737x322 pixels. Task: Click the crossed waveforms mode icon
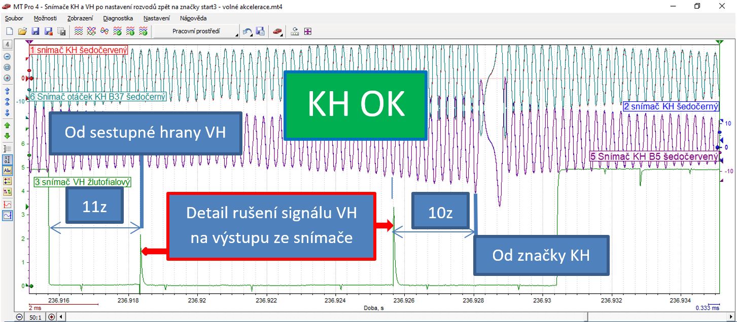tap(91, 31)
